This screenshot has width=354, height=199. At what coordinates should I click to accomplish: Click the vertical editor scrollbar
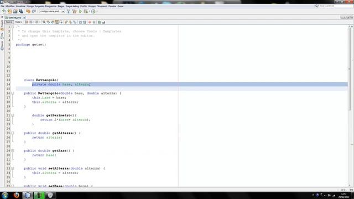pyautogui.click(x=350, y=69)
